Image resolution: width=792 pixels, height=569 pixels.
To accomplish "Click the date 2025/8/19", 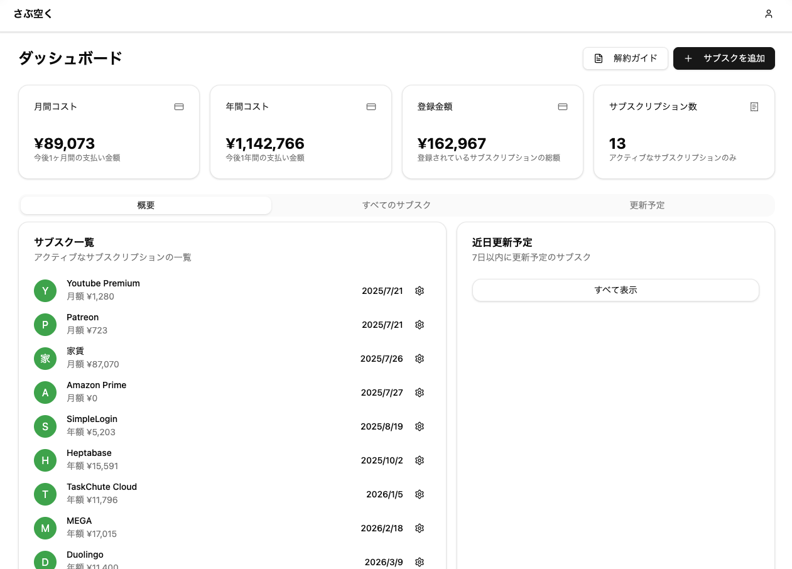I will (382, 426).
